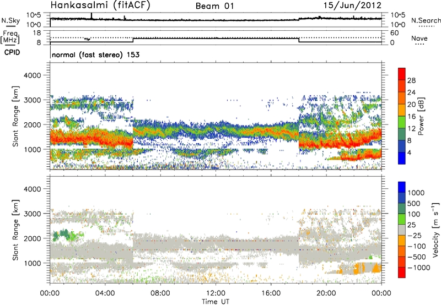Pick the gray segment of Velocity colorbar
Image resolution: width=441 pixels, height=305 pixels.
click(x=402, y=230)
